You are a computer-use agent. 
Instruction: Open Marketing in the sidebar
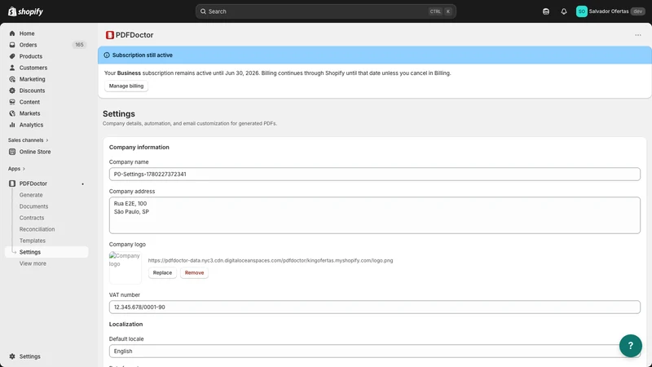(32, 79)
